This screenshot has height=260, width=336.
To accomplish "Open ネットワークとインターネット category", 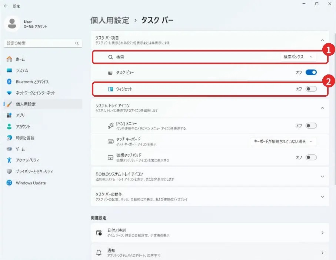I will [43, 93].
